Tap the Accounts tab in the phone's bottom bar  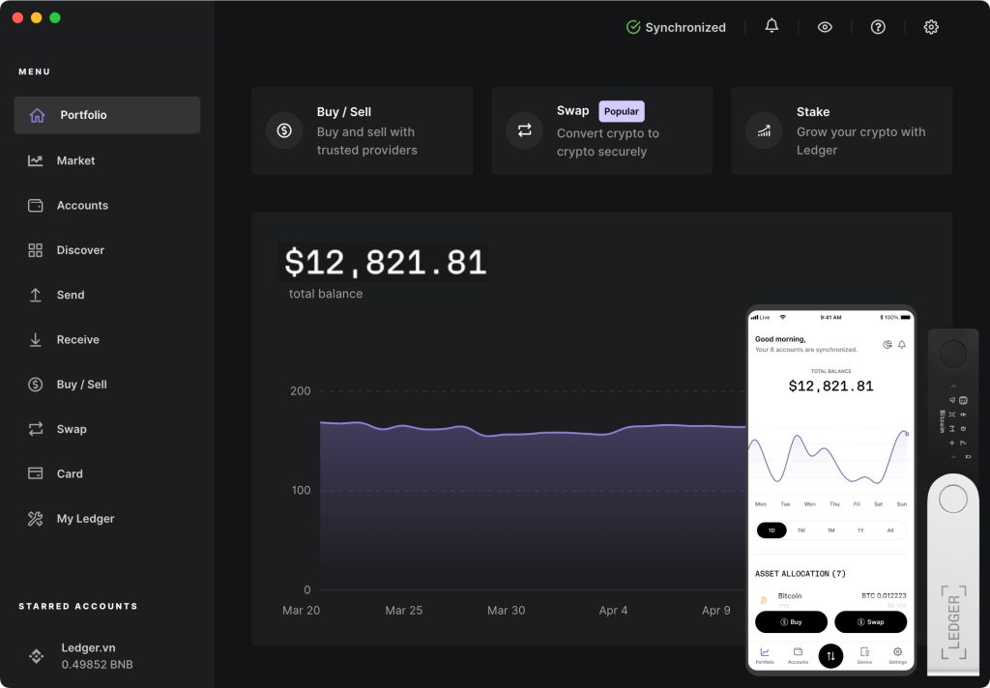click(798, 656)
